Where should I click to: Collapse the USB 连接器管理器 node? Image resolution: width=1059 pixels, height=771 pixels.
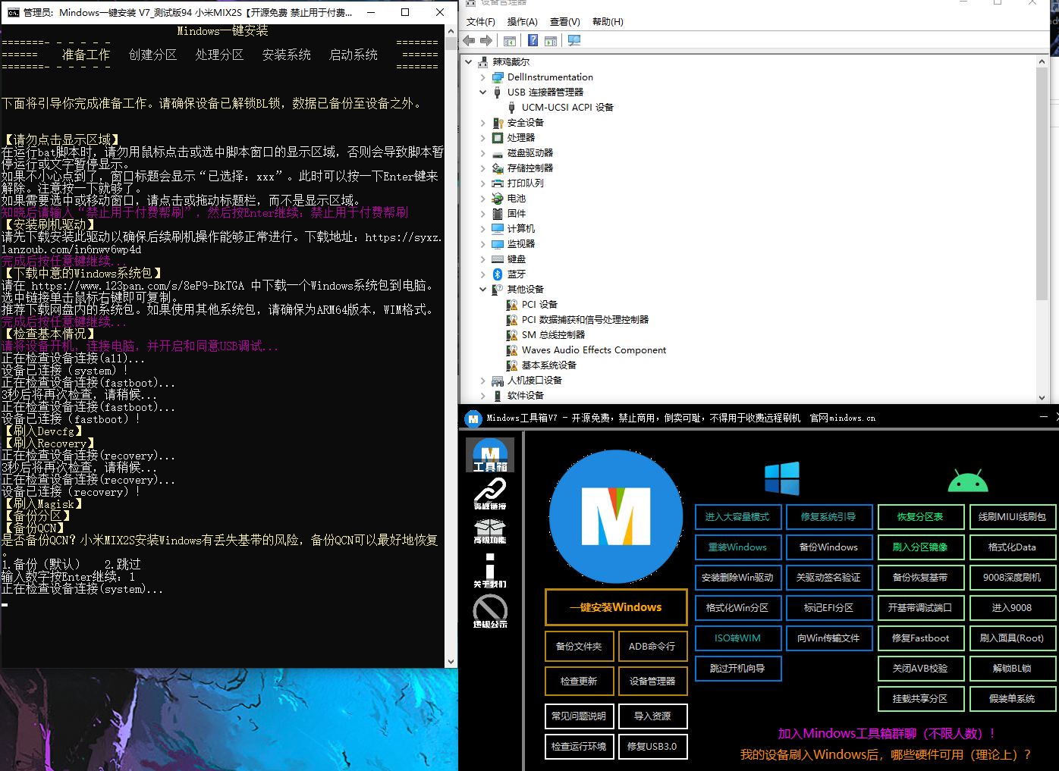pos(483,92)
